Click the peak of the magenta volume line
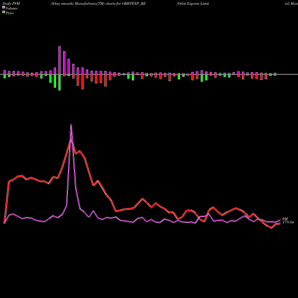The height and width of the screenshot is (298, 298). coord(71,125)
